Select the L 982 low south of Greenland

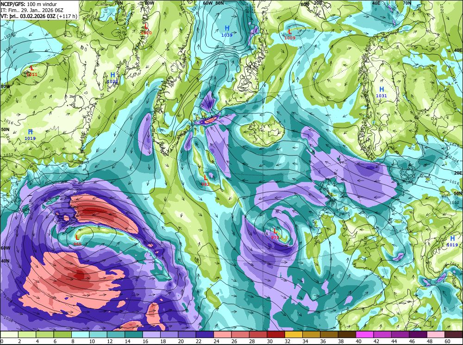[206, 180]
